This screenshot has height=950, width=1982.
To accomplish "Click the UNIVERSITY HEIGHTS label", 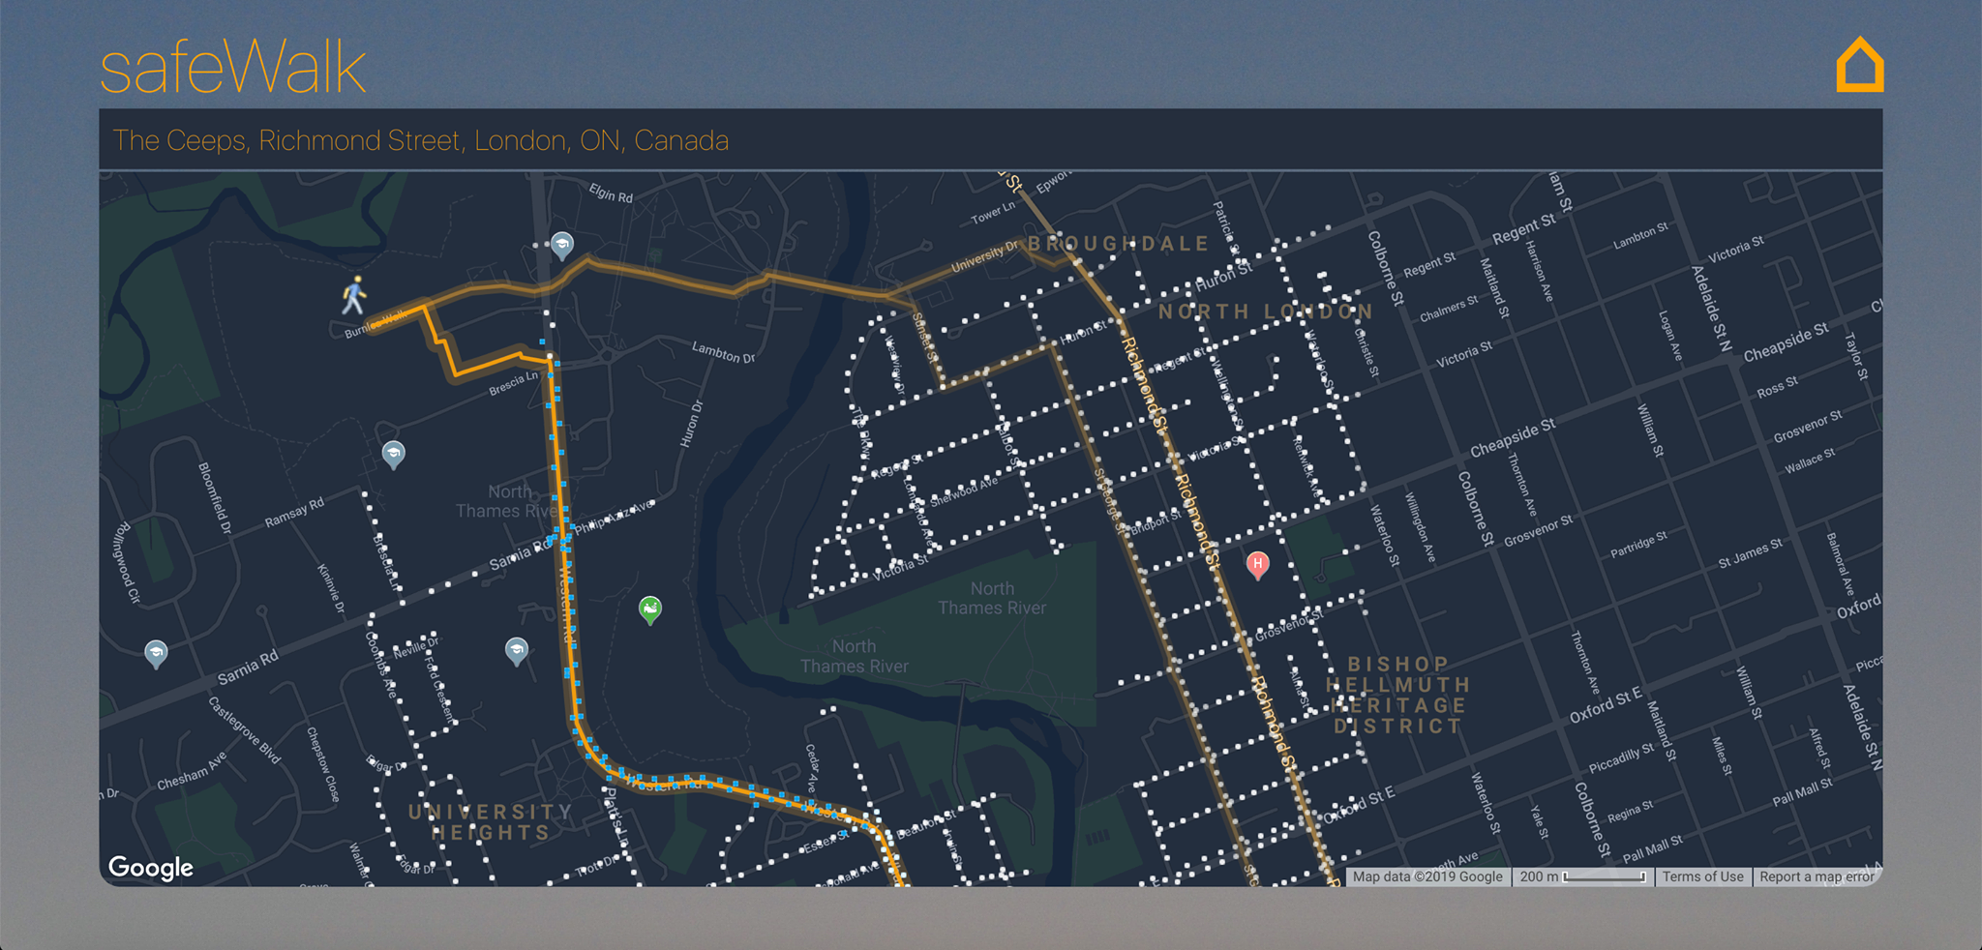I will 491,822.
